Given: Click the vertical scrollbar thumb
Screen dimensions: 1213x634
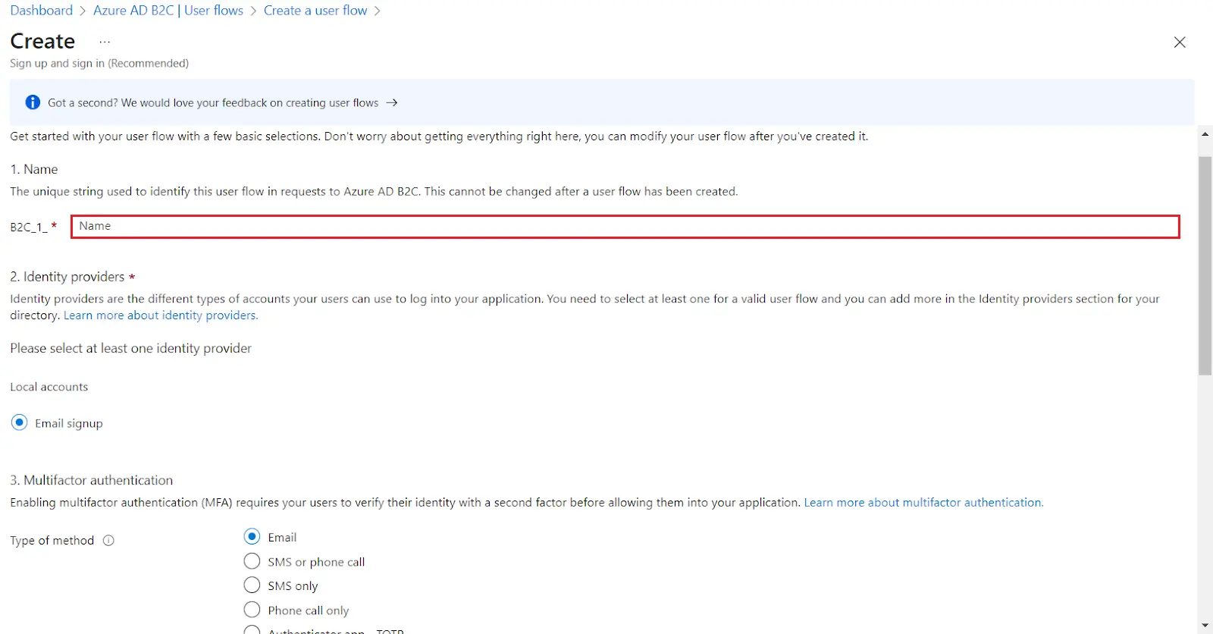Looking at the screenshot, I should click(1205, 265).
